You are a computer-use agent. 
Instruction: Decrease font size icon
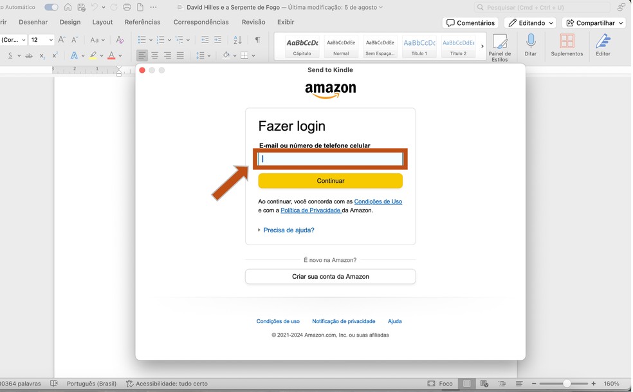(x=74, y=40)
